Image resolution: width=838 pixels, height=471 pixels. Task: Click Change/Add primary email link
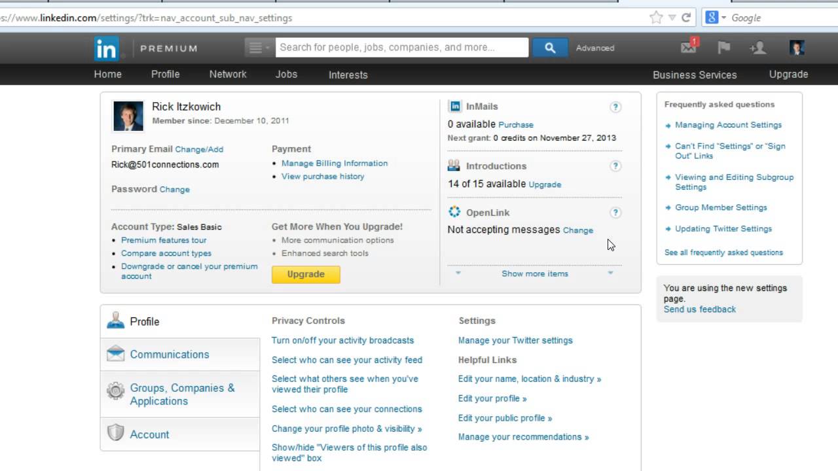199,149
